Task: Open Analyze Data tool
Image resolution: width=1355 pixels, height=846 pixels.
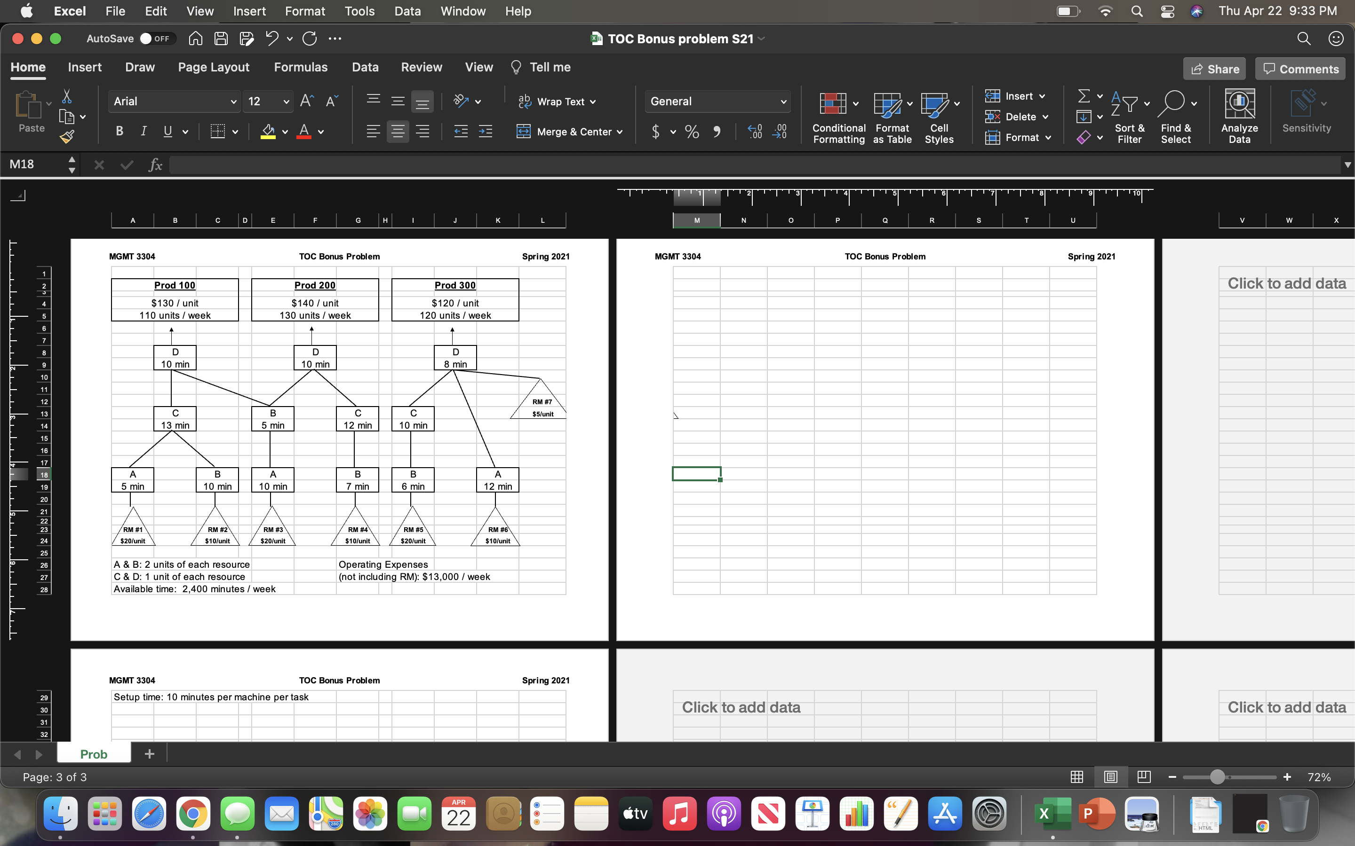Action: [1239, 117]
